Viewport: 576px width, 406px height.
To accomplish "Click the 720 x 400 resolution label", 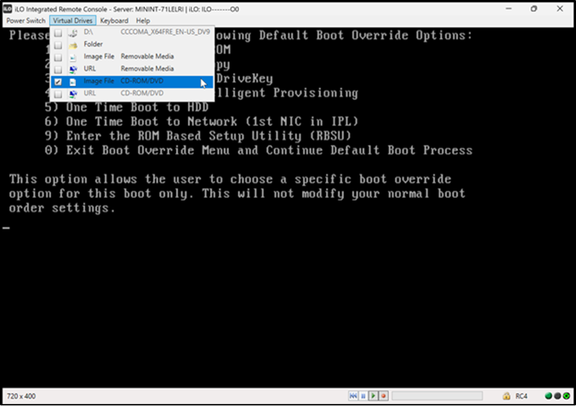I will [21, 396].
